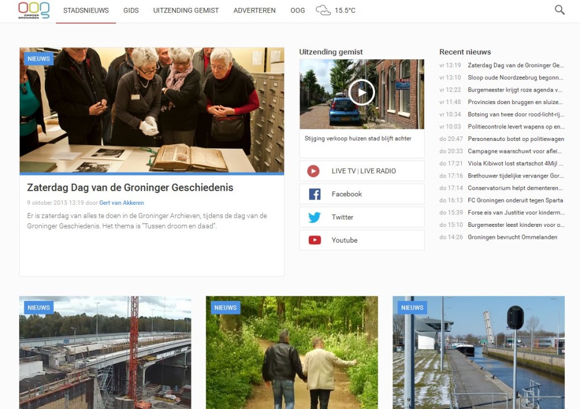
Task: Play the Uitzending gemist video
Action: click(x=361, y=93)
